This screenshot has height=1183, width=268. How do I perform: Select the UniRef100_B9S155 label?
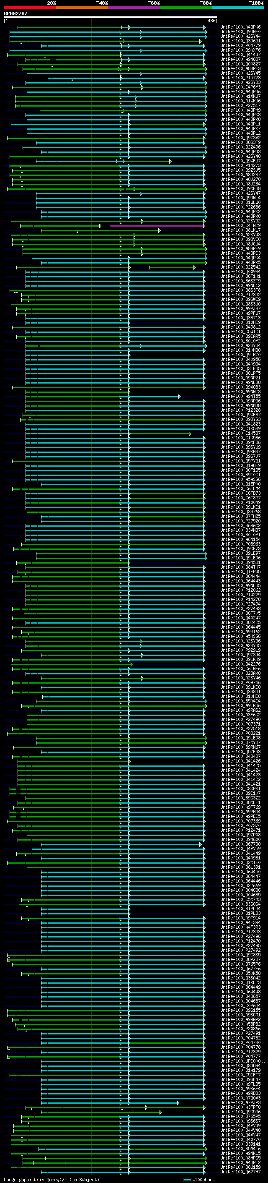coord(240,1011)
